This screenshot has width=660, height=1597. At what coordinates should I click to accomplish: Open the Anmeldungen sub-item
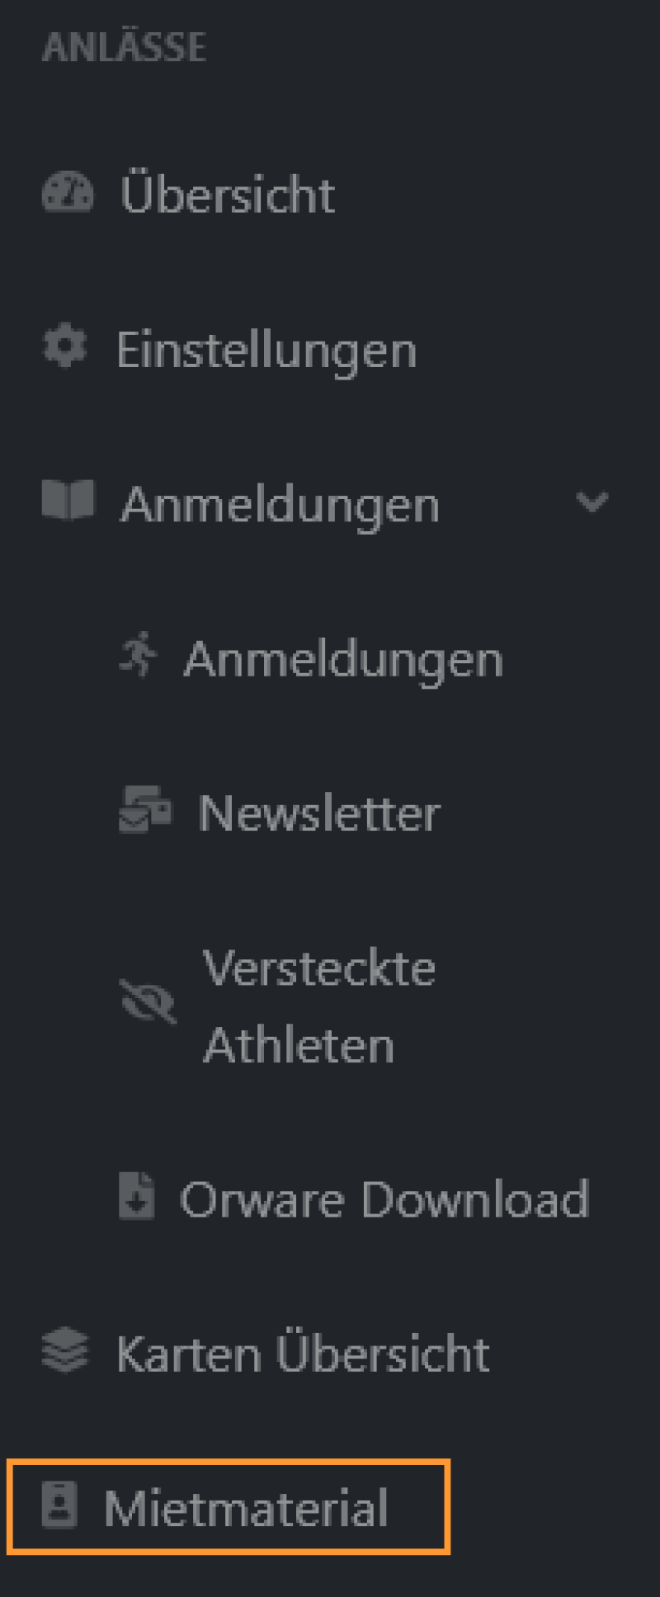click(343, 659)
